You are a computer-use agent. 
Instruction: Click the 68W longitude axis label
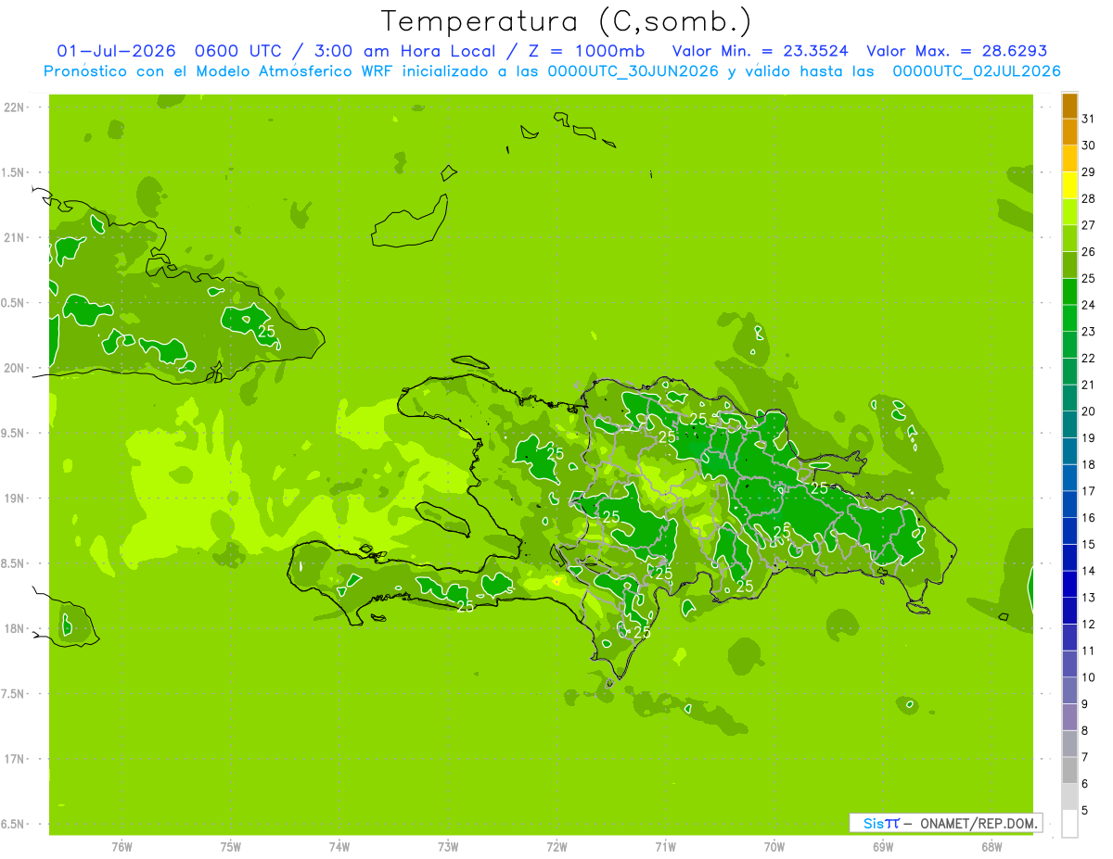tap(991, 847)
